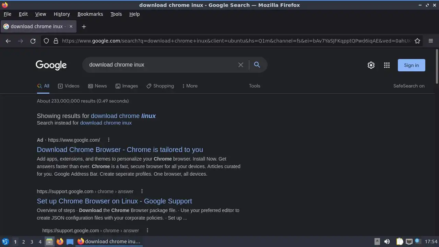
Task: Open the Firefox hamburger menu
Action: click(x=431, y=41)
